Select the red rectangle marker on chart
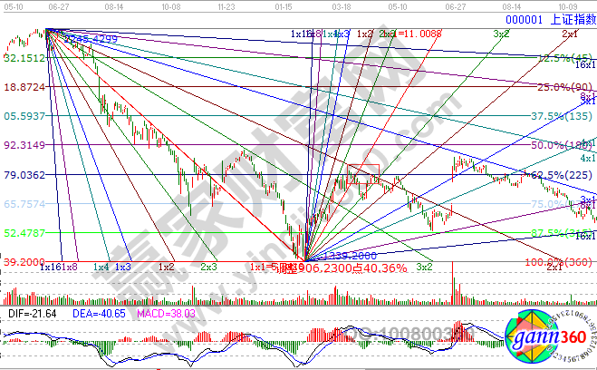The image size is (597, 370). coord(365,171)
